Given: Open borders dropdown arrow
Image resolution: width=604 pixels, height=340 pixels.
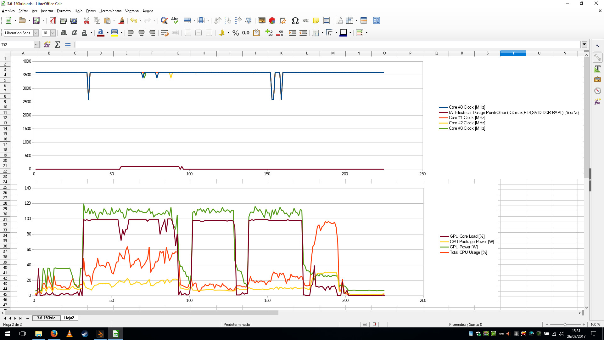Looking at the screenshot, I should point(322,33).
